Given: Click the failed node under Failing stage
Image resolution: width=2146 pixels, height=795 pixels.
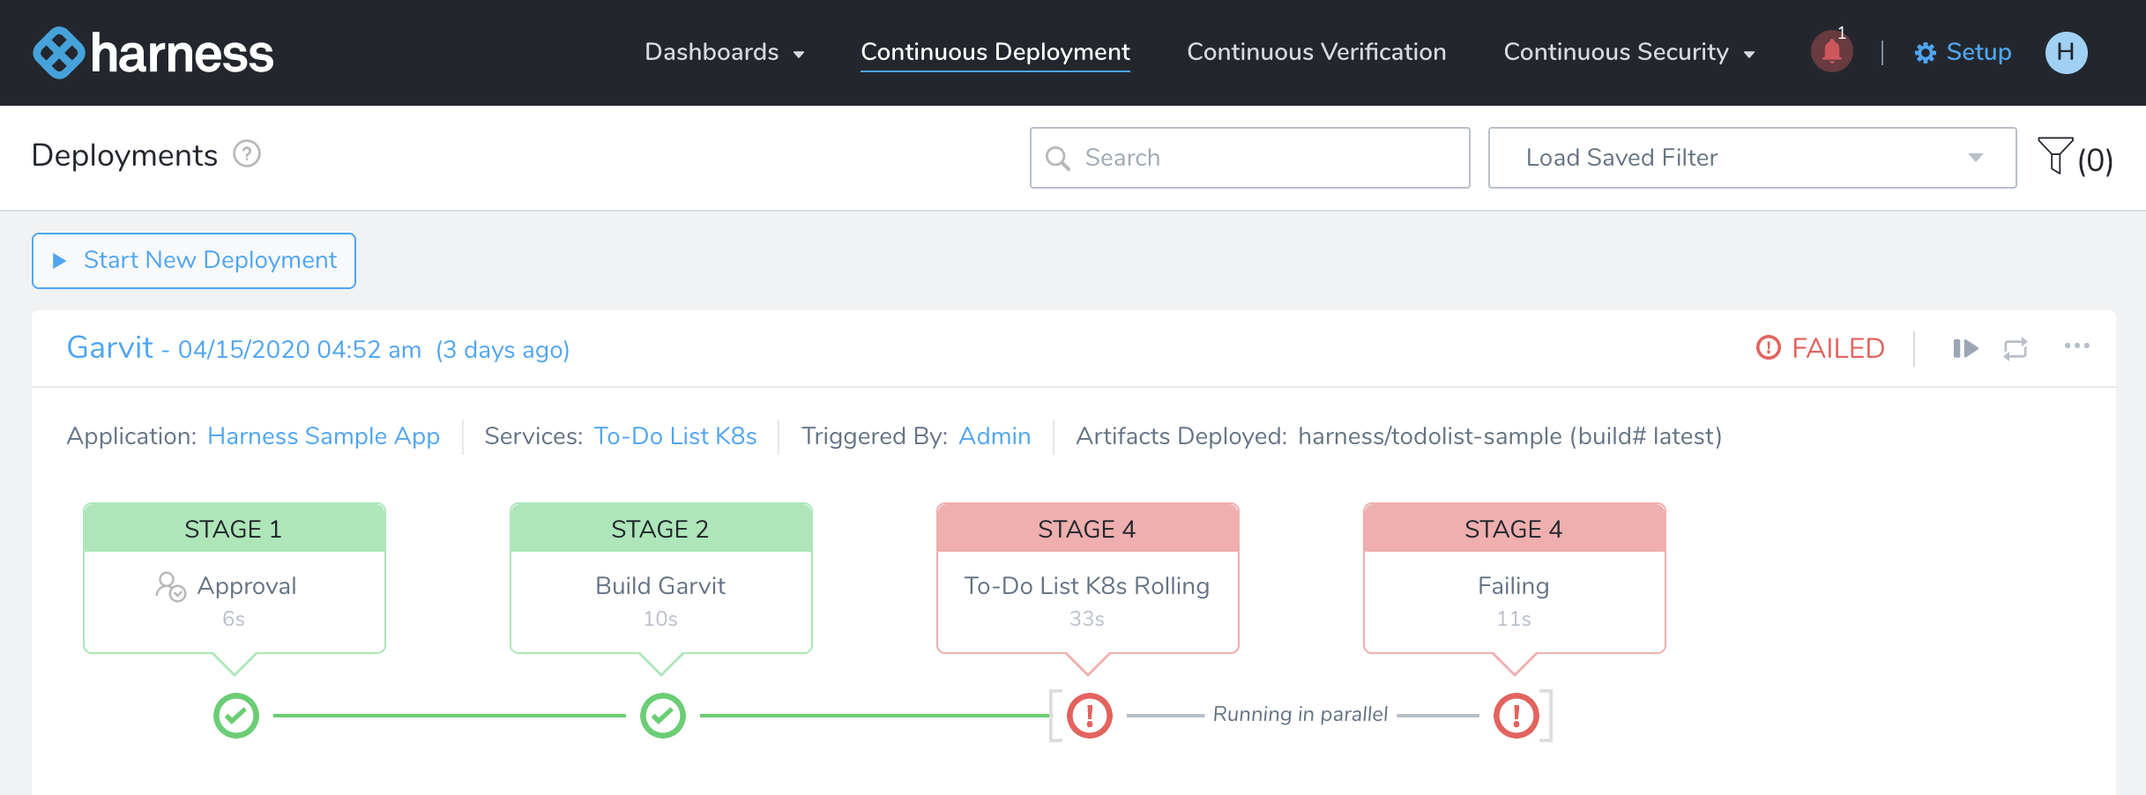Looking at the screenshot, I should click(1516, 716).
